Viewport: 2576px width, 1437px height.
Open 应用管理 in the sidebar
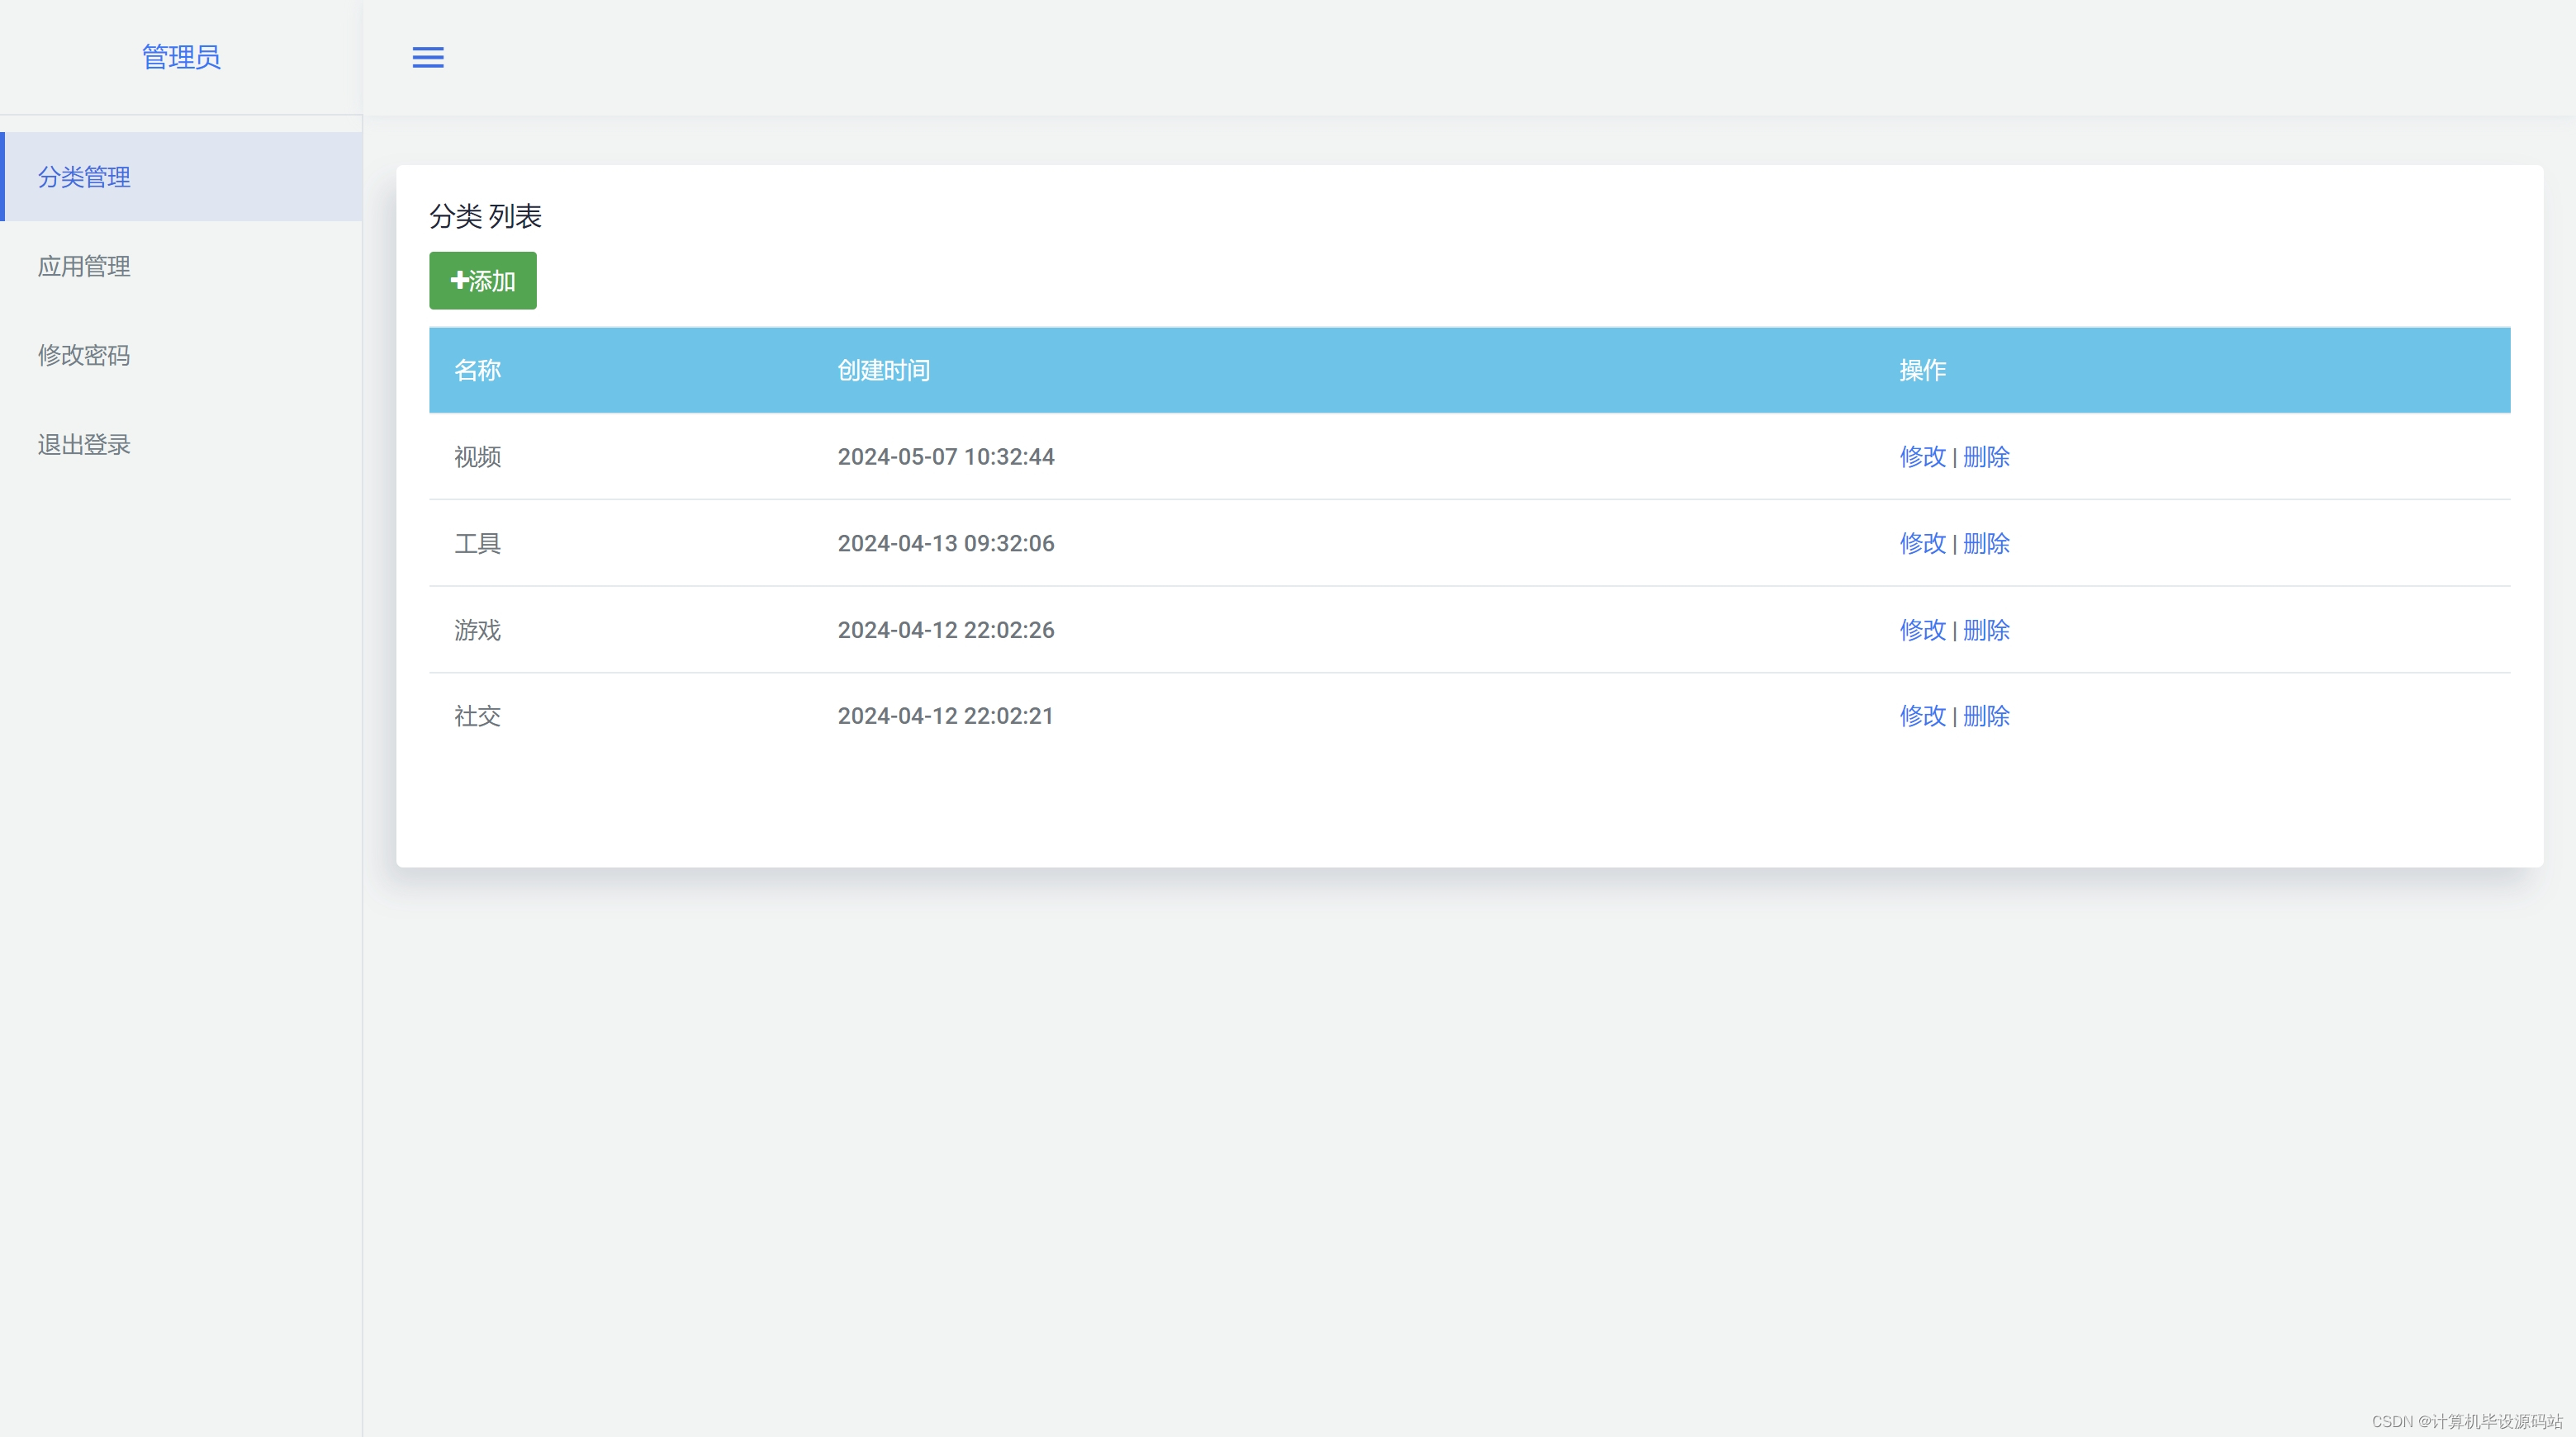point(181,266)
